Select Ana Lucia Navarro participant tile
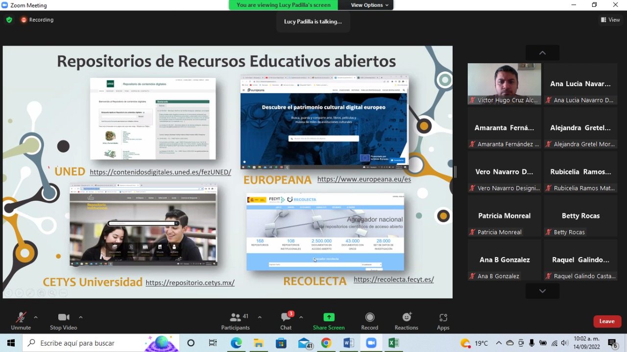The image size is (627, 352). (x=580, y=84)
